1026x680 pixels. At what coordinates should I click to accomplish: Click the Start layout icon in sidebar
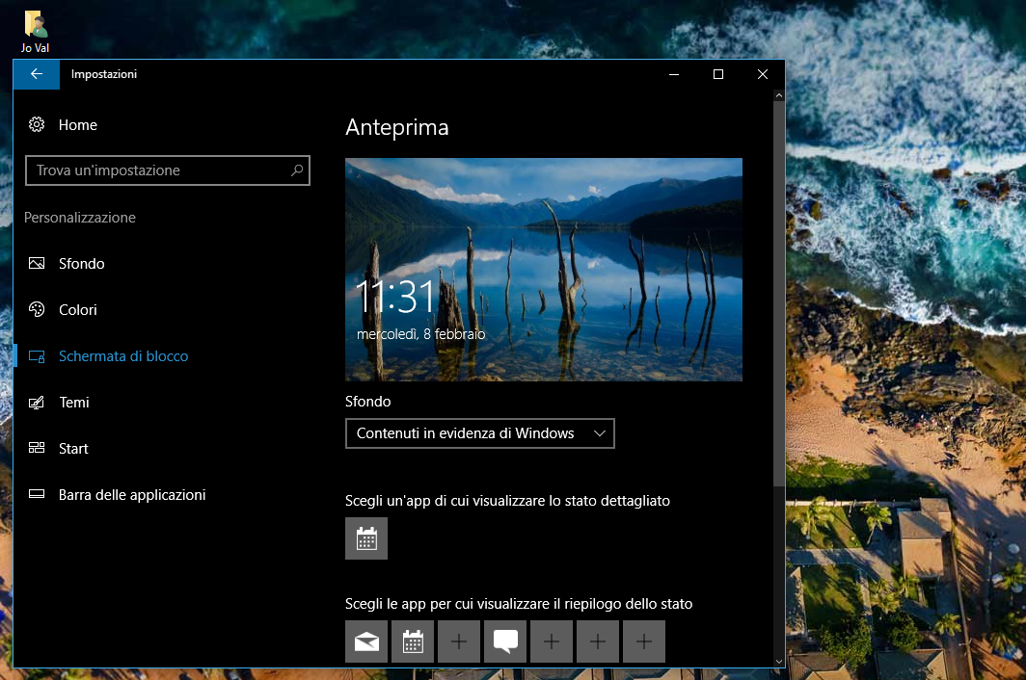coord(36,448)
